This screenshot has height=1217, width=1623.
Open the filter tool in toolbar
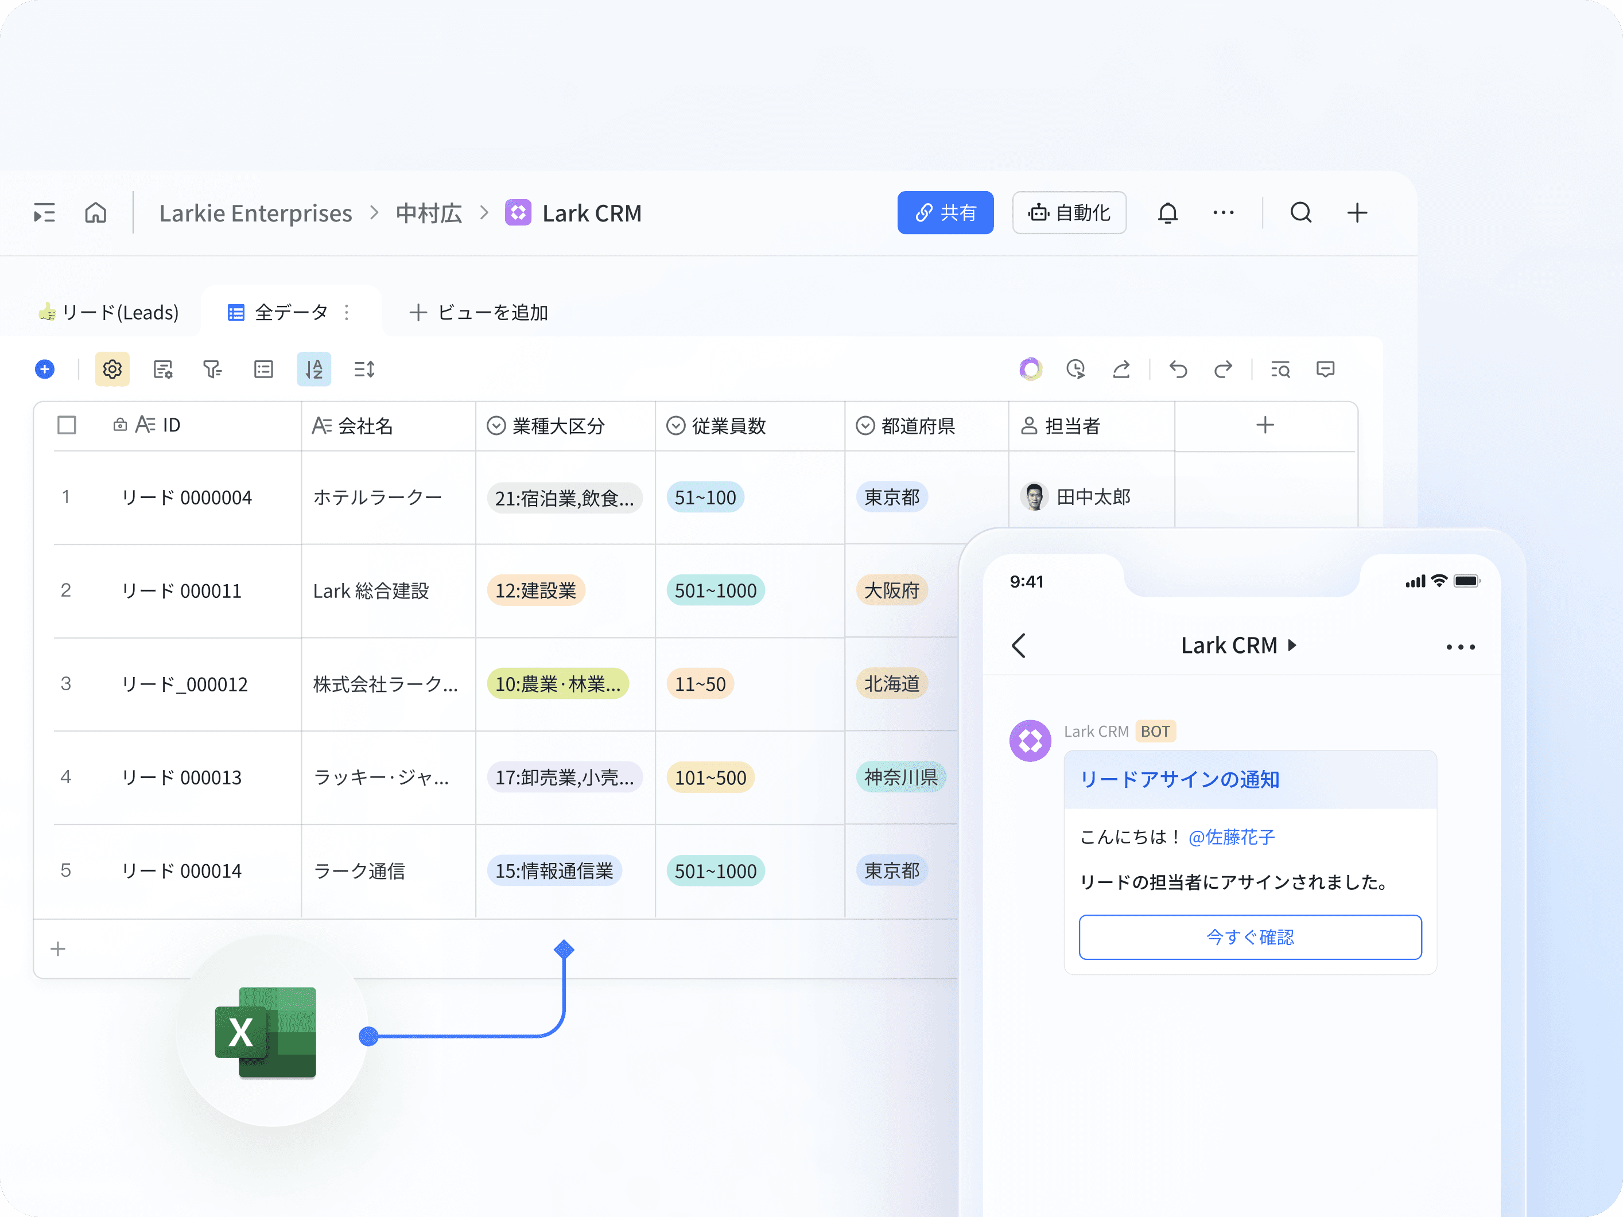click(212, 369)
